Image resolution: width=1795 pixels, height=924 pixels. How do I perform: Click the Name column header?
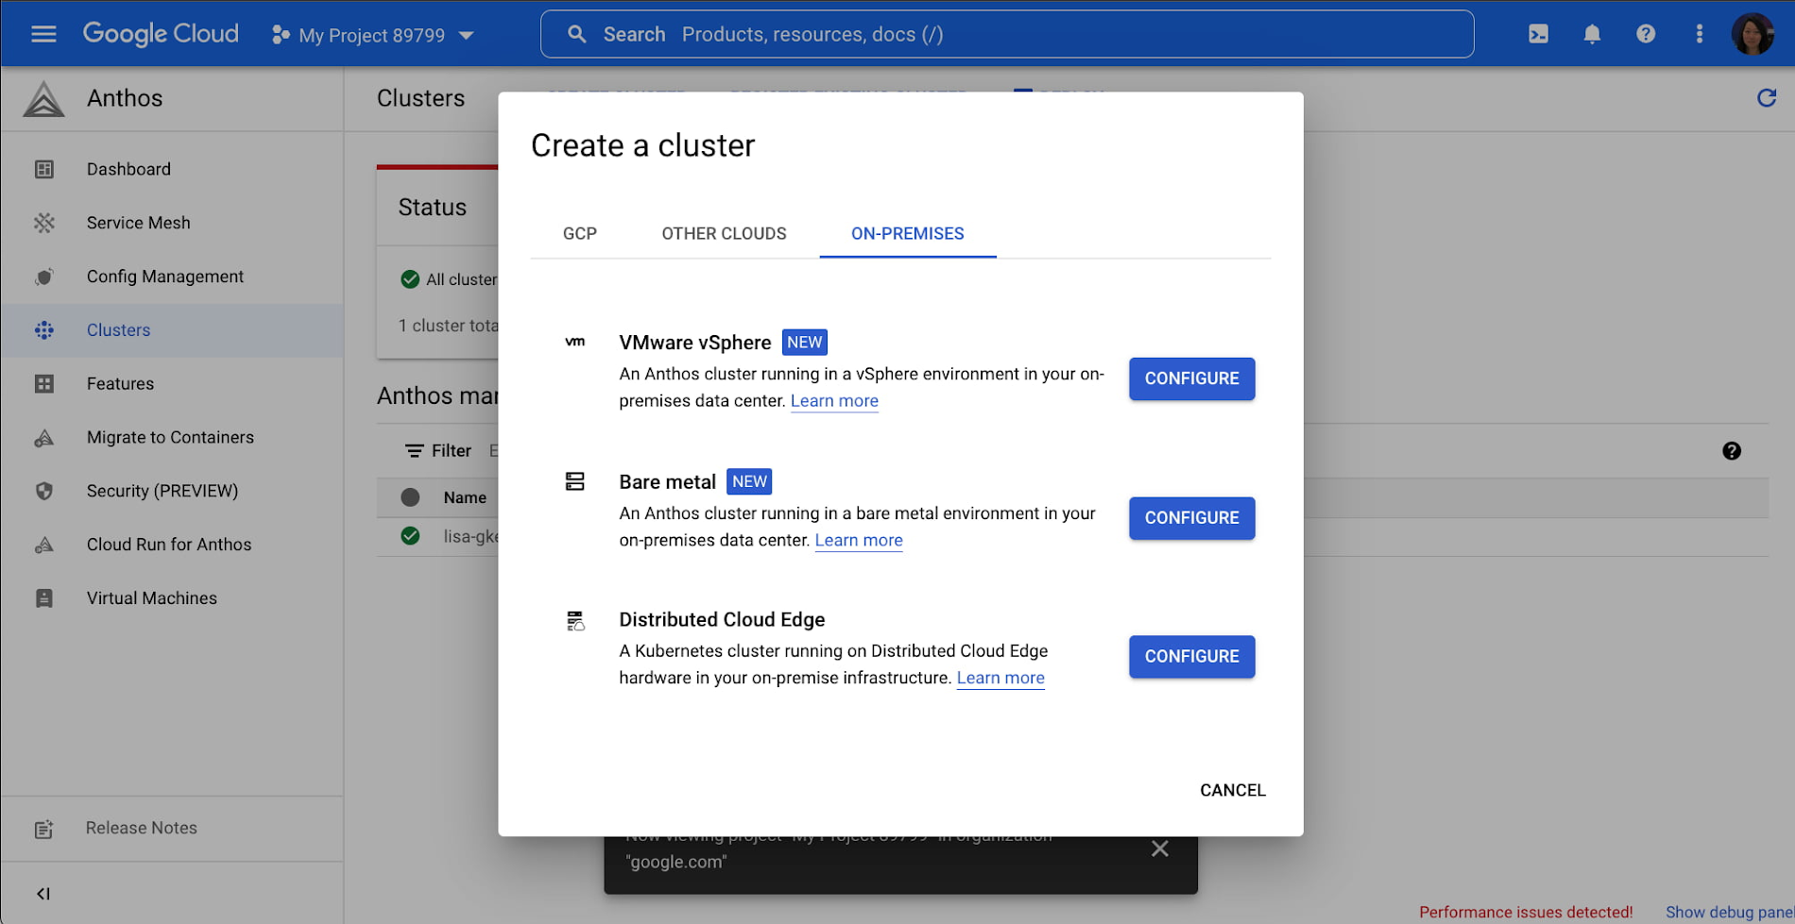465,497
